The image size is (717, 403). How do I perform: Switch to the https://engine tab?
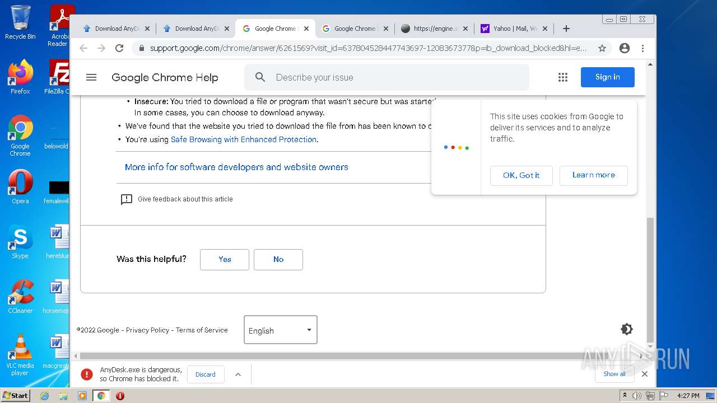435,29
